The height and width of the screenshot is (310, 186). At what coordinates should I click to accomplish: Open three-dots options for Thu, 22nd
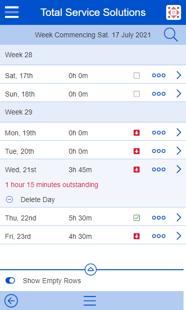(x=159, y=217)
